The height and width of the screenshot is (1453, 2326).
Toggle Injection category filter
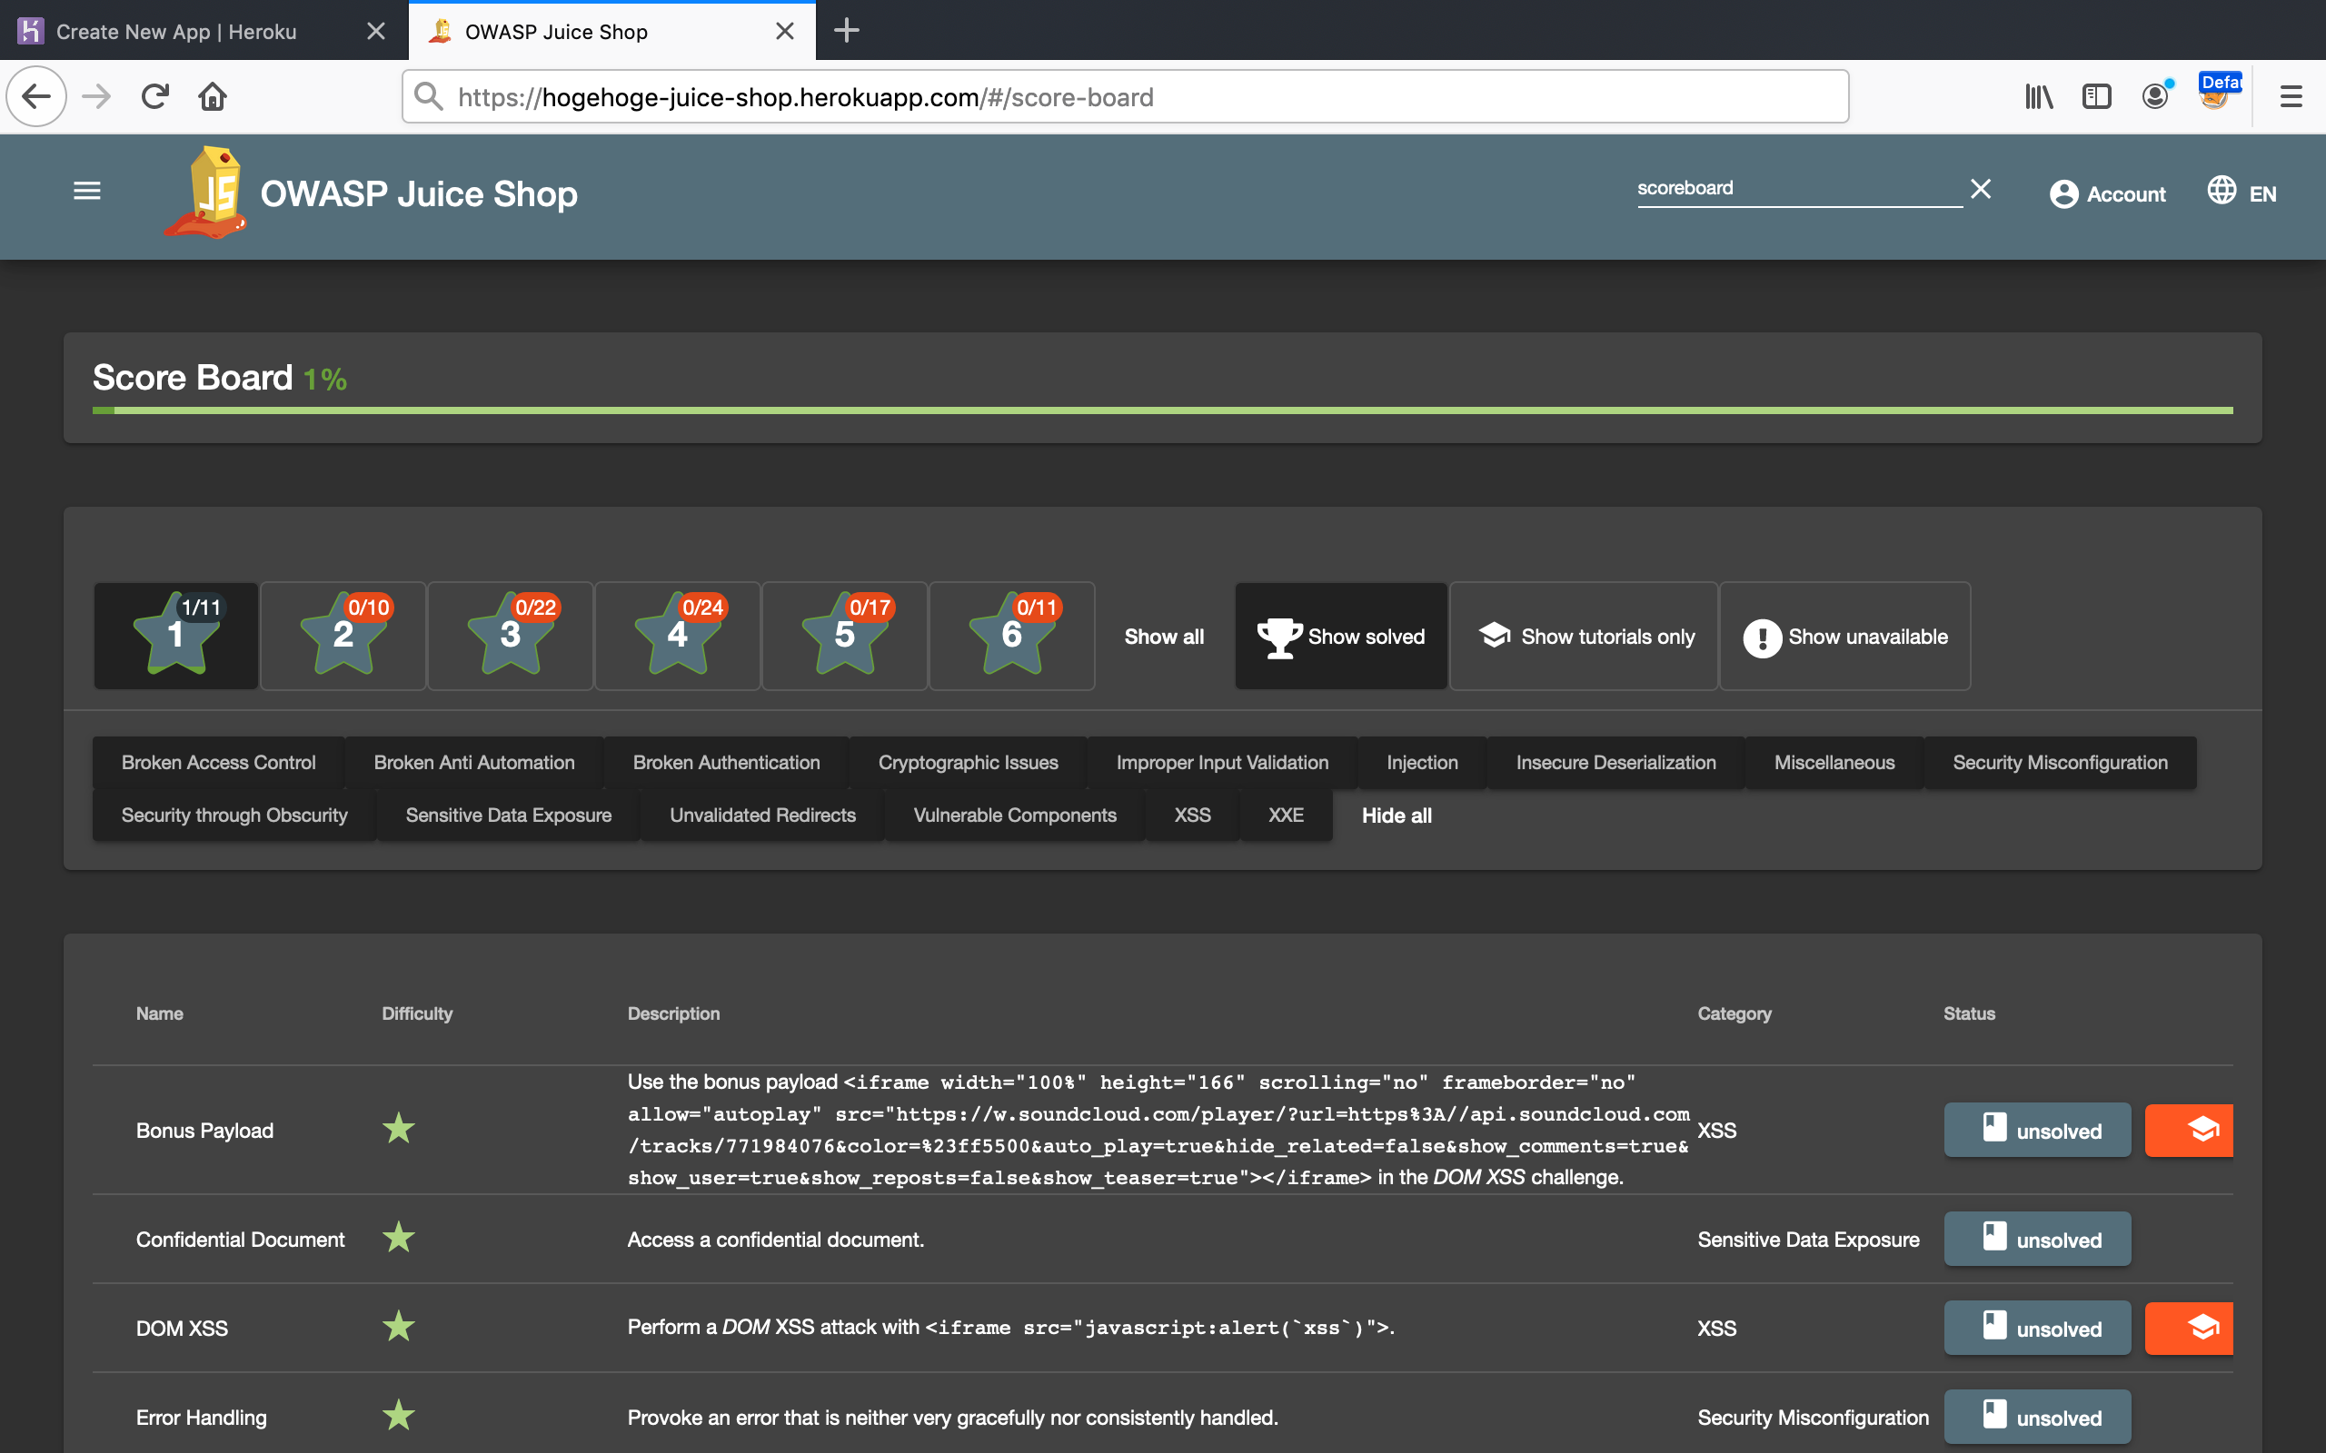pyautogui.click(x=1423, y=762)
